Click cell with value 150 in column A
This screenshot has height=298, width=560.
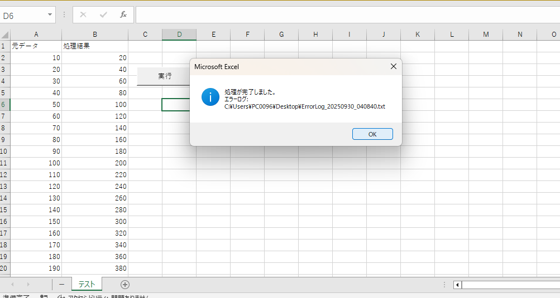coord(36,221)
